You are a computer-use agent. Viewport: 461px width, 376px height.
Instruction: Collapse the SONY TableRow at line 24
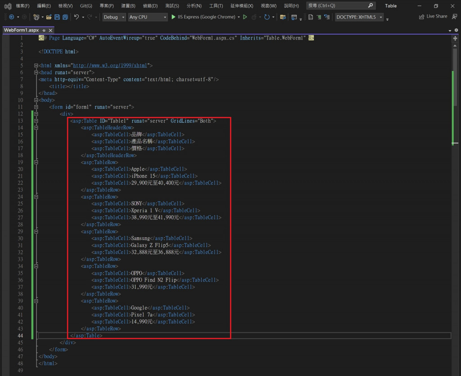tap(36, 197)
